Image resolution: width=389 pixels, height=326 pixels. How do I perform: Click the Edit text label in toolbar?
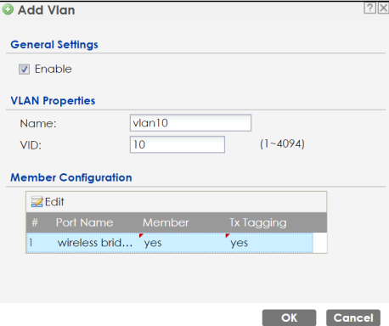pyautogui.click(x=54, y=202)
